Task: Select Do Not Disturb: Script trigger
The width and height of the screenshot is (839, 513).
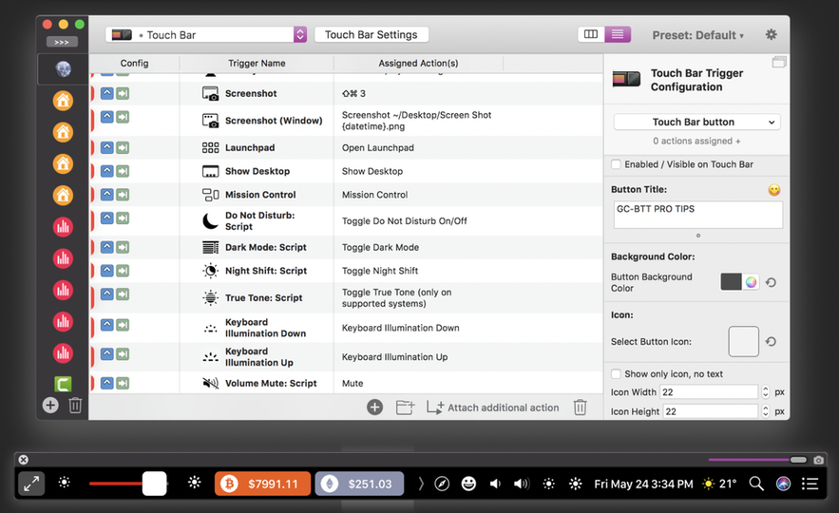Action: 346,221
